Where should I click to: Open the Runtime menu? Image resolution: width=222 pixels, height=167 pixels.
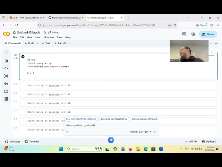(49, 37)
